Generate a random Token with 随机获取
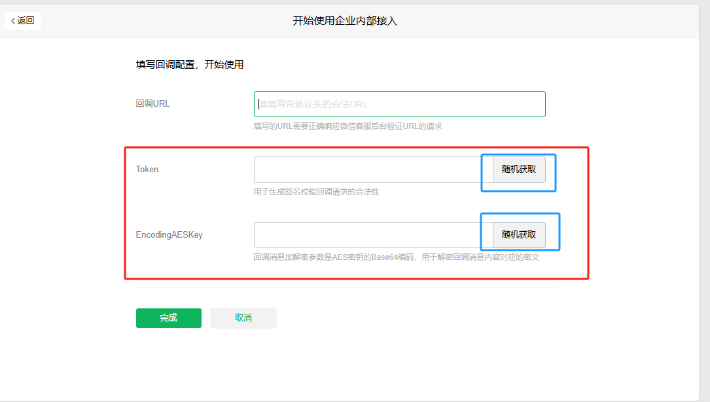 519,170
